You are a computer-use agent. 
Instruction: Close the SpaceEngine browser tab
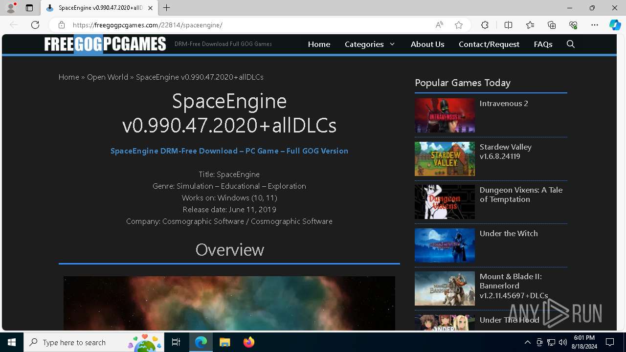click(x=150, y=8)
